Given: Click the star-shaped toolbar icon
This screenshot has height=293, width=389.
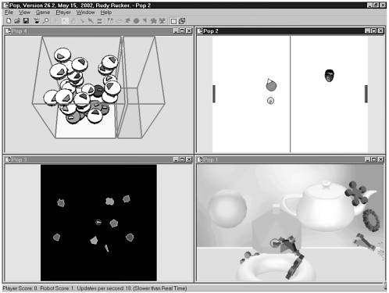Looking at the screenshot, I should click(153, 21).
